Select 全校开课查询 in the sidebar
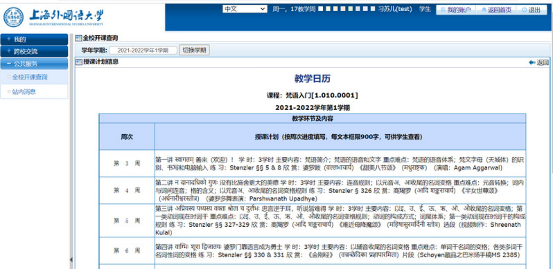553x269 pixels. pyautogui.click(x=30, y=77)
